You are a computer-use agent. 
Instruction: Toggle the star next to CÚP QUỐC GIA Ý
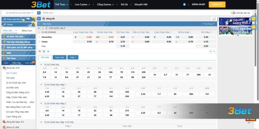tap(43, 28)
